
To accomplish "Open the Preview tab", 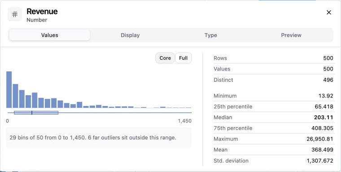I will pos(291,35).
